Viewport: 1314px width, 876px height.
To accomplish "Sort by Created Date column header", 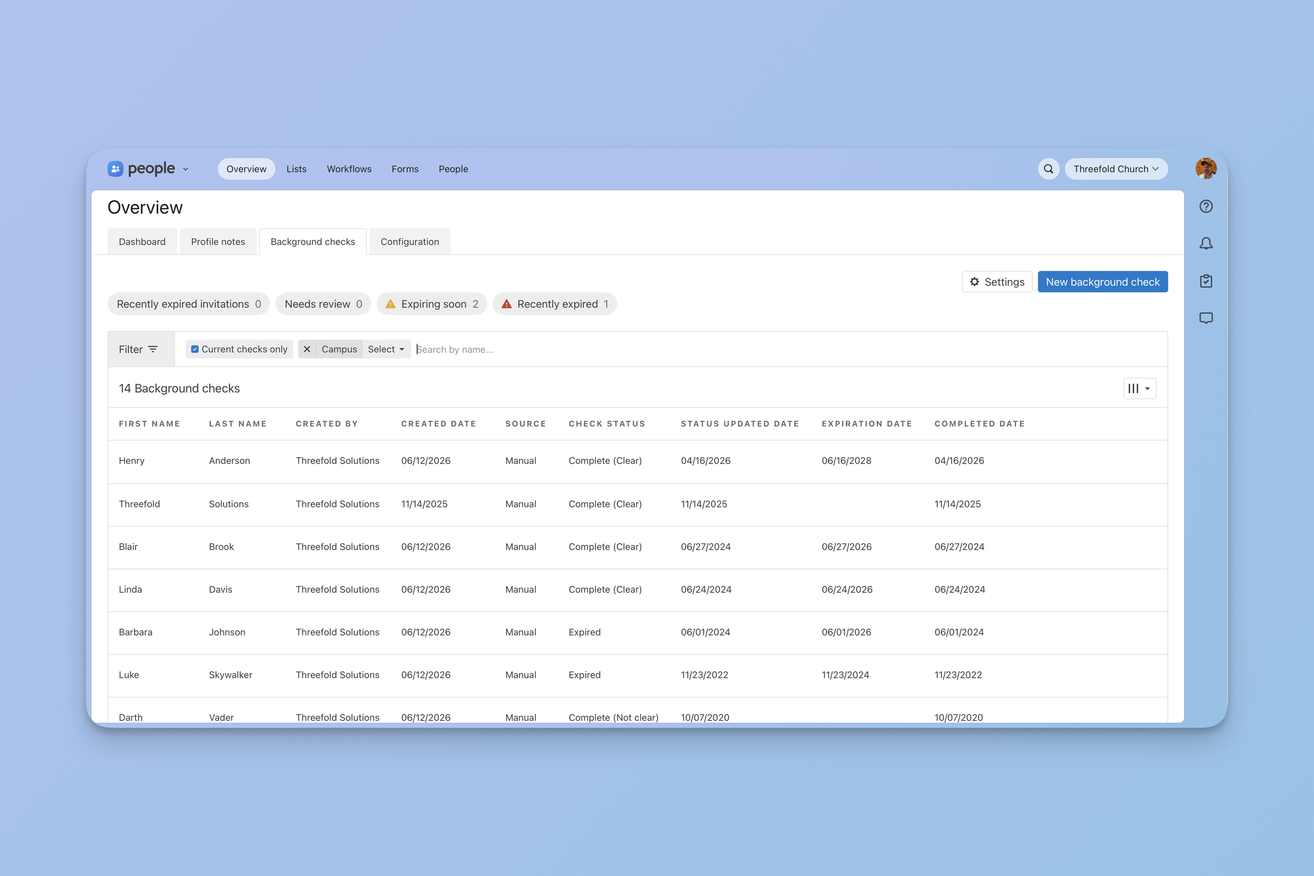I will tap(438, 424).
